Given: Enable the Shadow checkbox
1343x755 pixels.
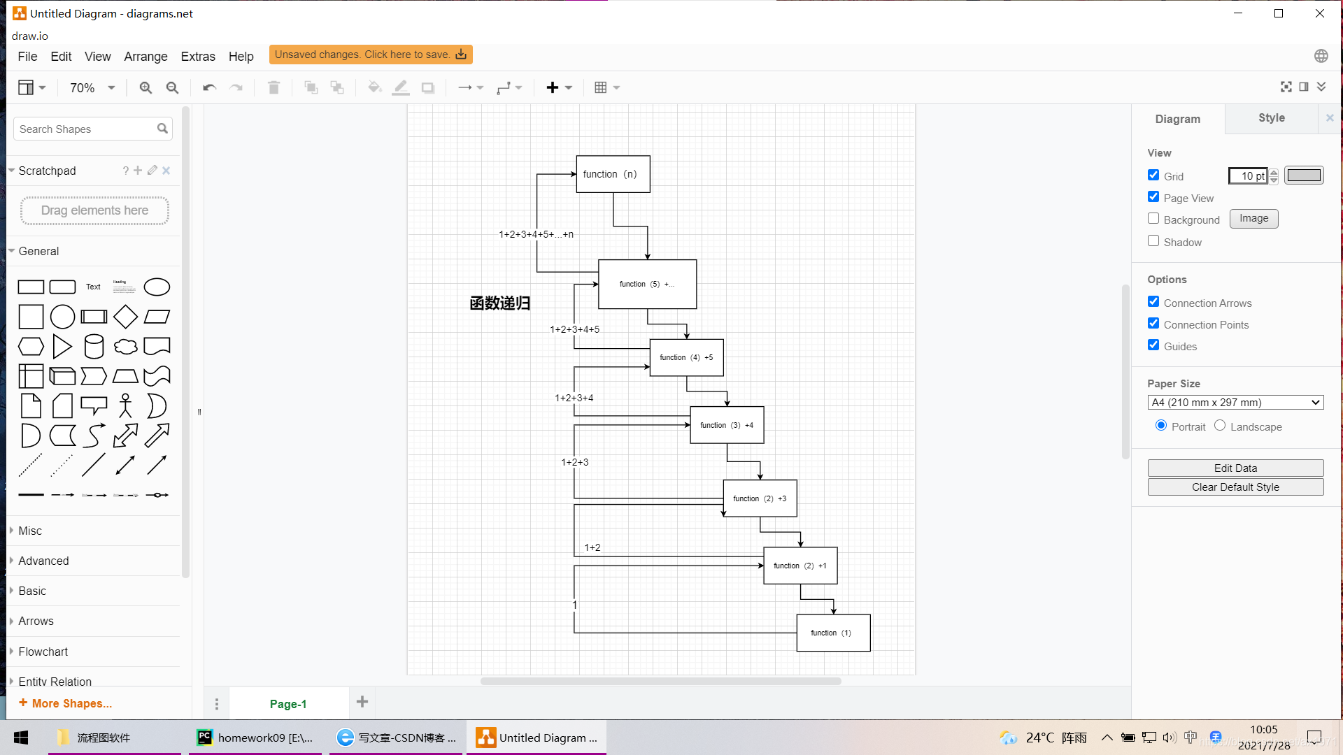Looking at the screenshot, I should (x=1153, y=241).
